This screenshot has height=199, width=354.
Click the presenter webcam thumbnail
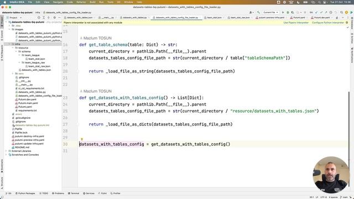pyautogui.click(x=331, y=175)
